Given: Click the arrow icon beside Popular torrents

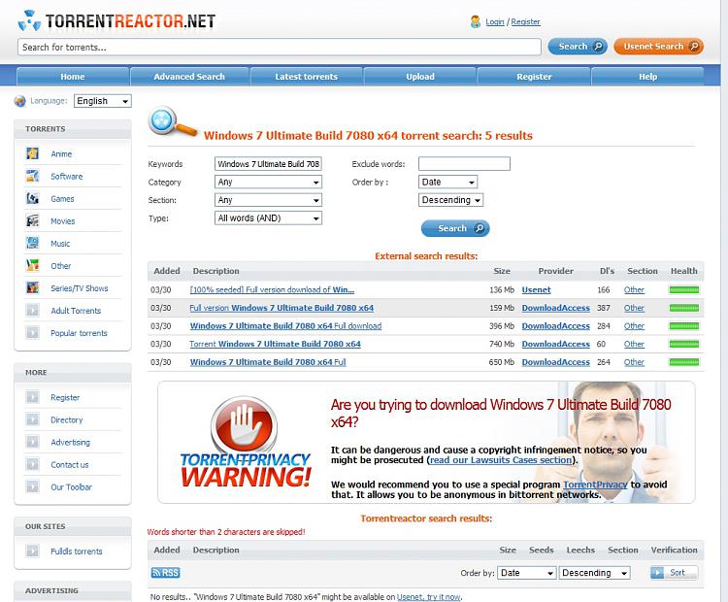Looking at the screenshot, I should (x=32, y=333).
